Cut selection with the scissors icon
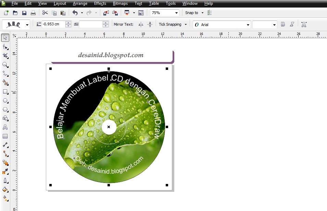Image resolution: width=327 pixels, height=211 pixels. (45, 13)
